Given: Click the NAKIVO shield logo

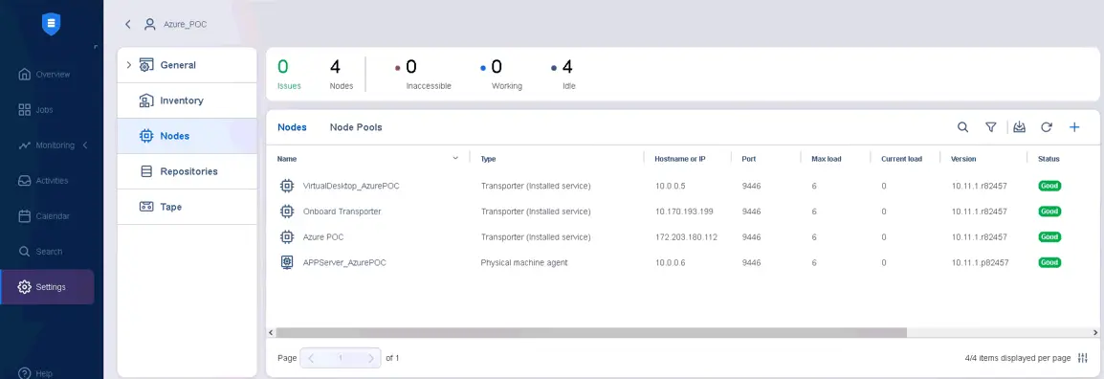Looking at the screenshot, I should 52,24.
